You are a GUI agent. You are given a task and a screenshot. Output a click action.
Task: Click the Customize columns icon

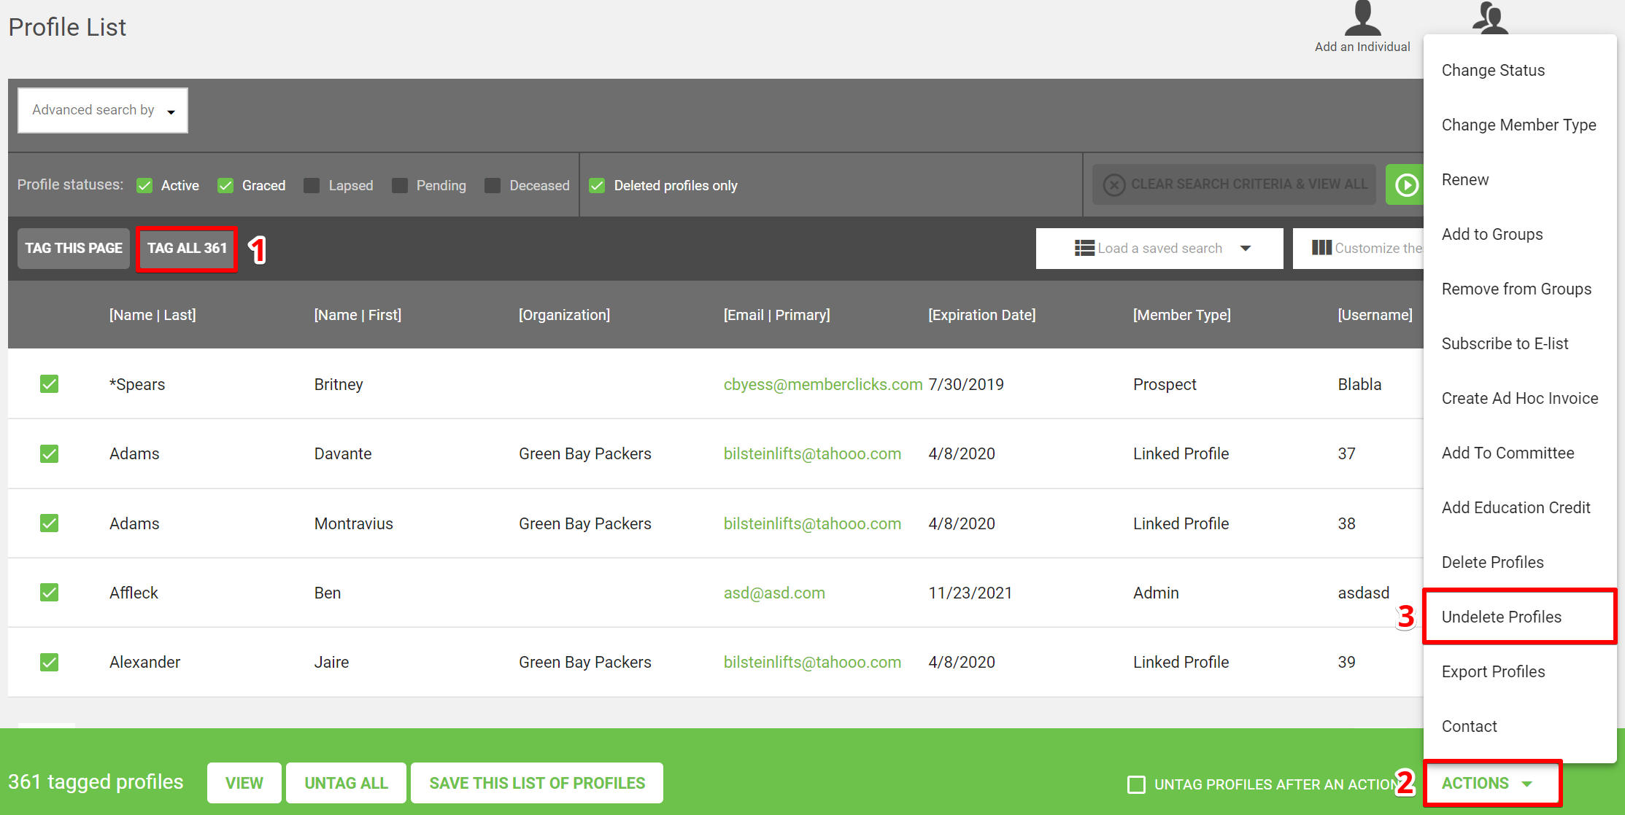[x=1321, y=248]
